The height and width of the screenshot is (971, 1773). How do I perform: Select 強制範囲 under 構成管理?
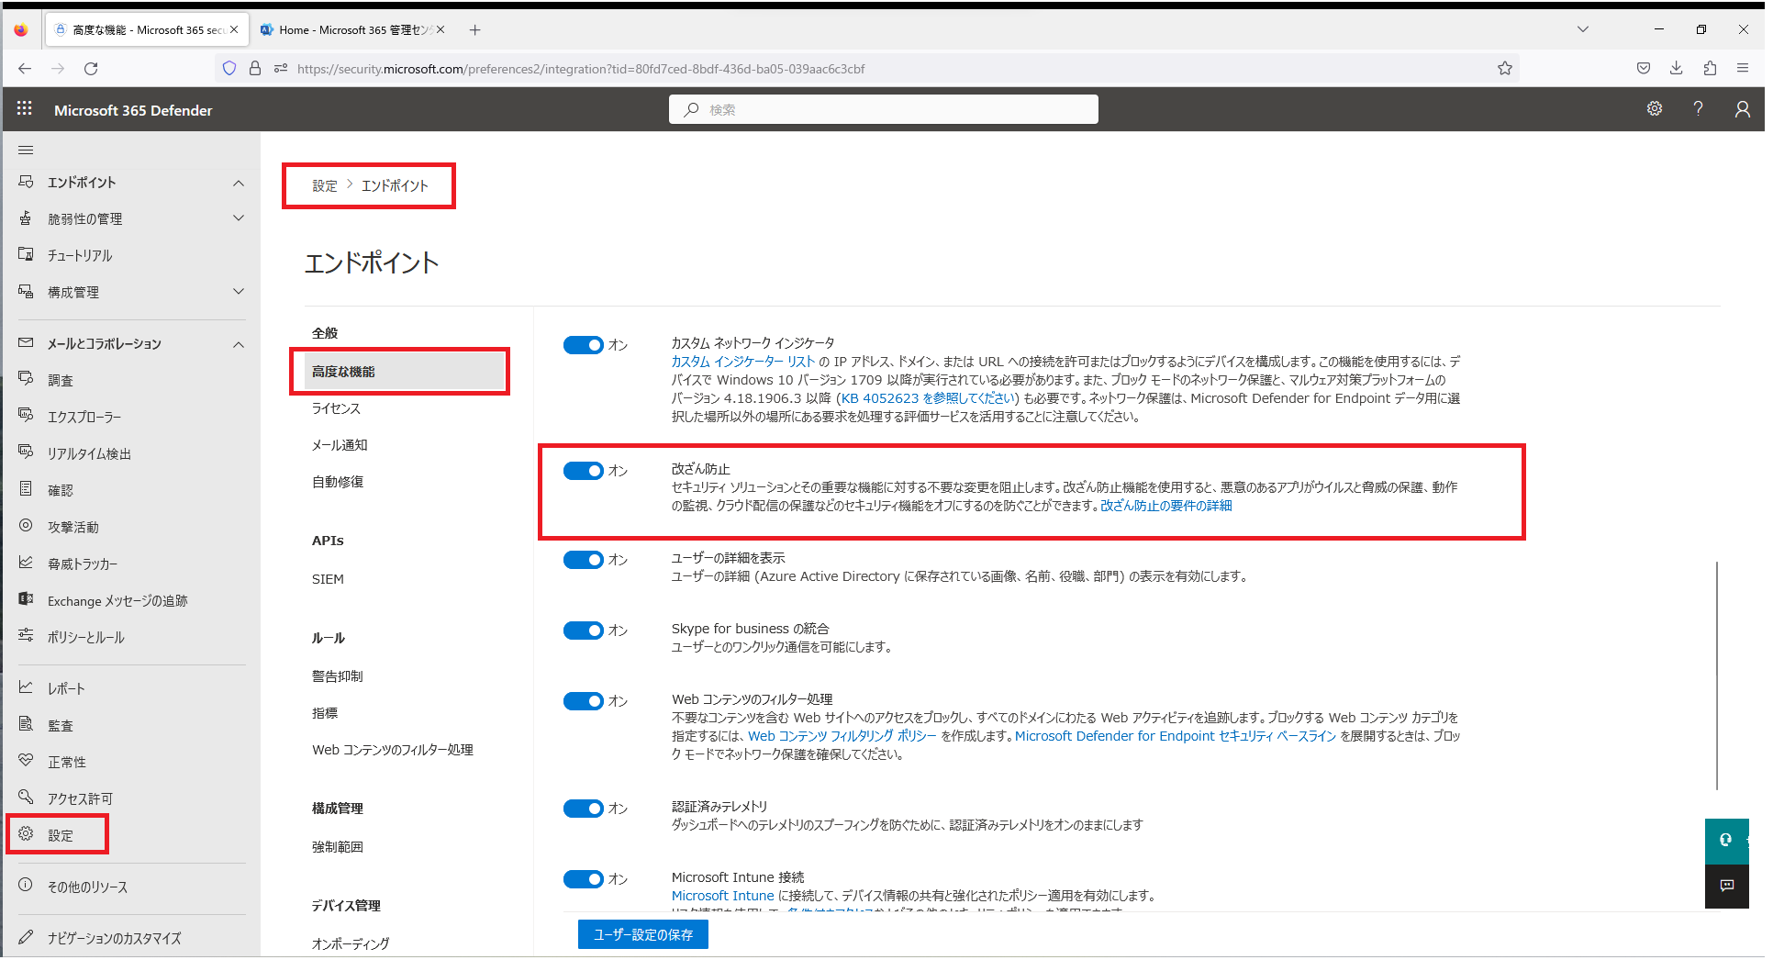pyautogui.click(x=339, y=849)
